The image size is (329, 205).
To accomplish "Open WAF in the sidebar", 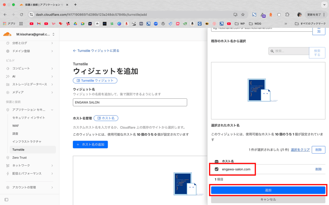I will tap(15, 126).
